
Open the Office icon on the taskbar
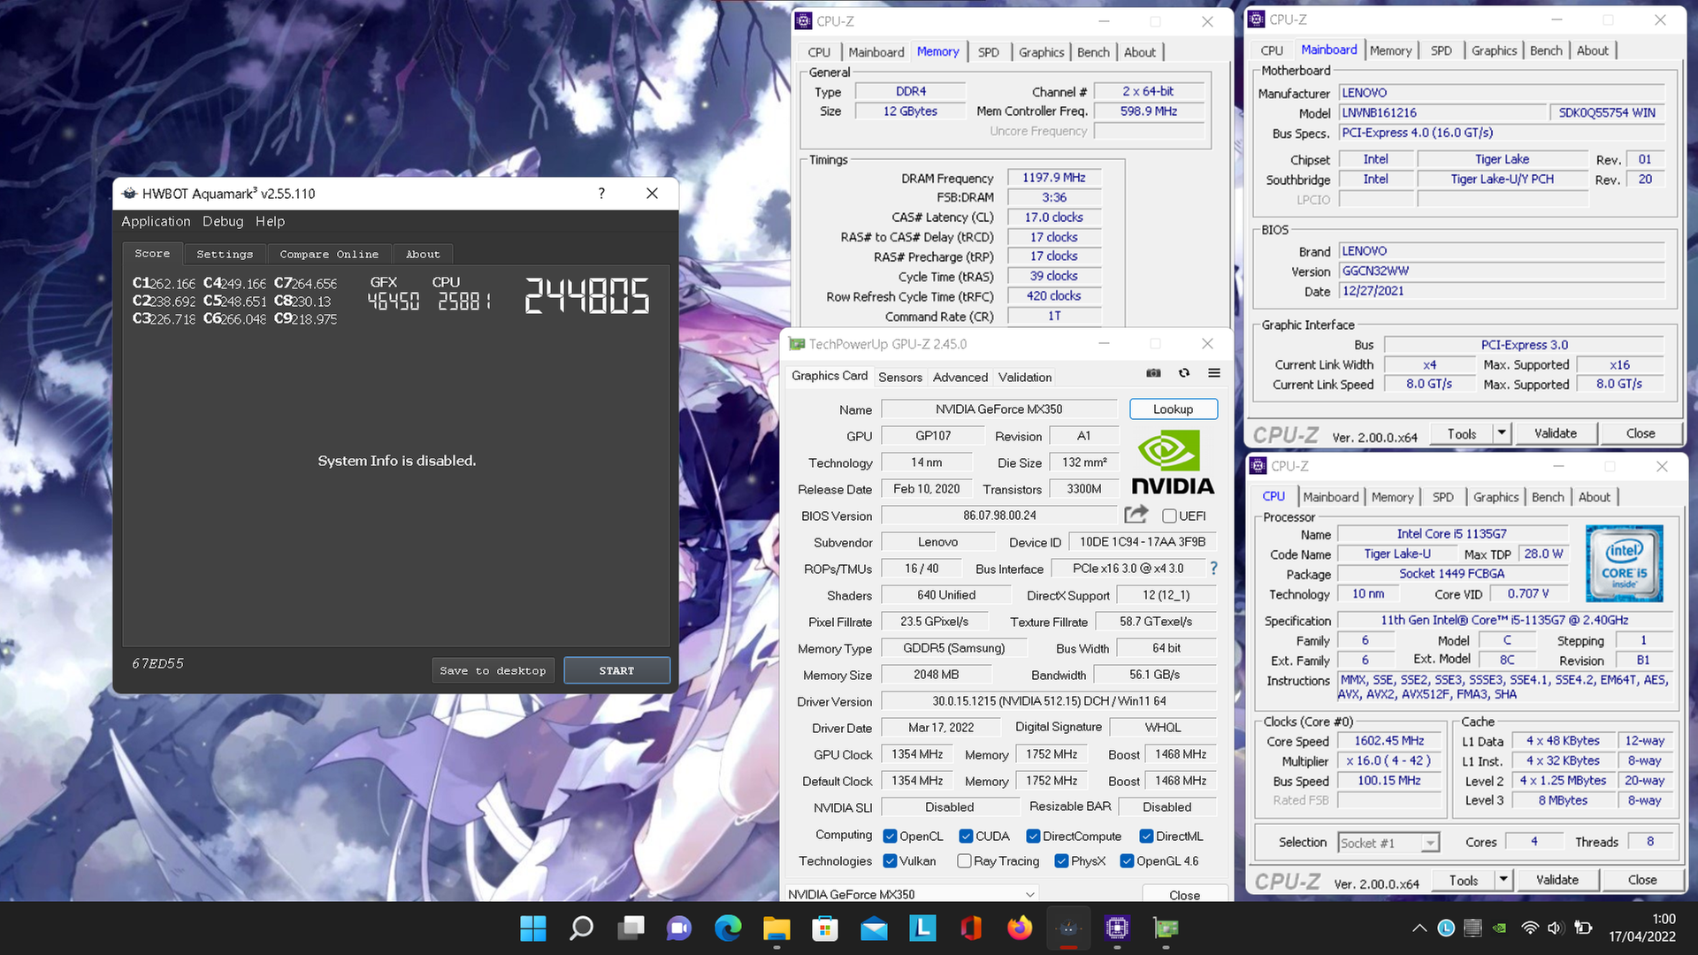coord(971,928)
